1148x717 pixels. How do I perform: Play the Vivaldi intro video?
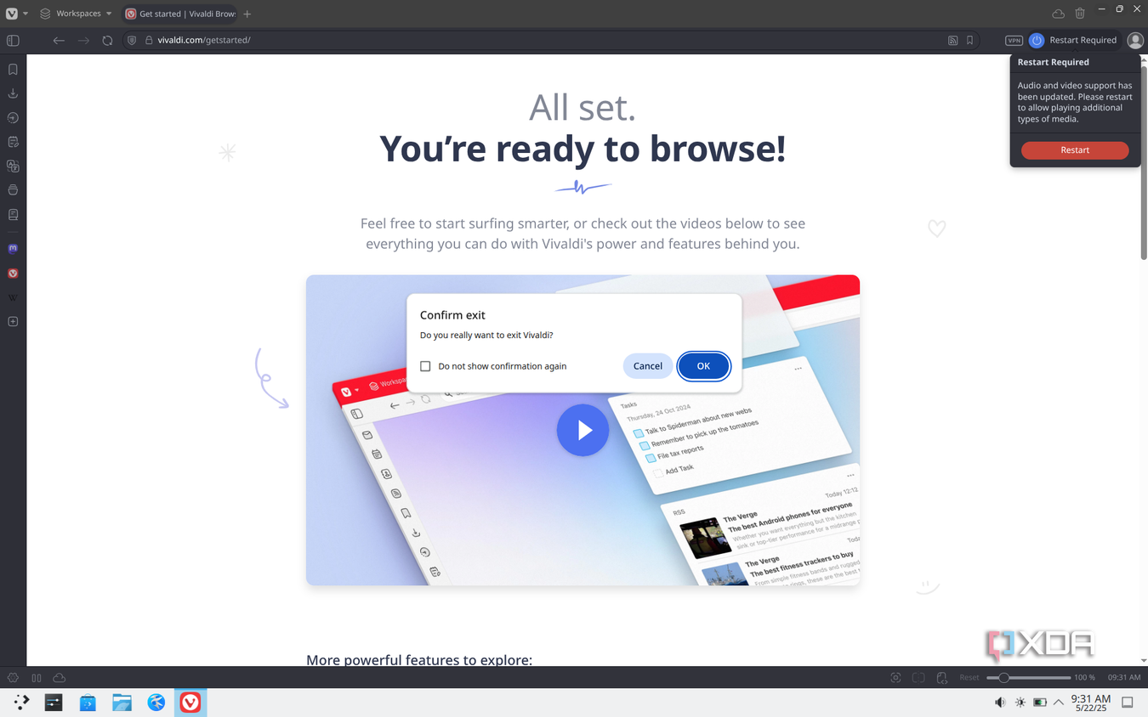pos(583,430)
